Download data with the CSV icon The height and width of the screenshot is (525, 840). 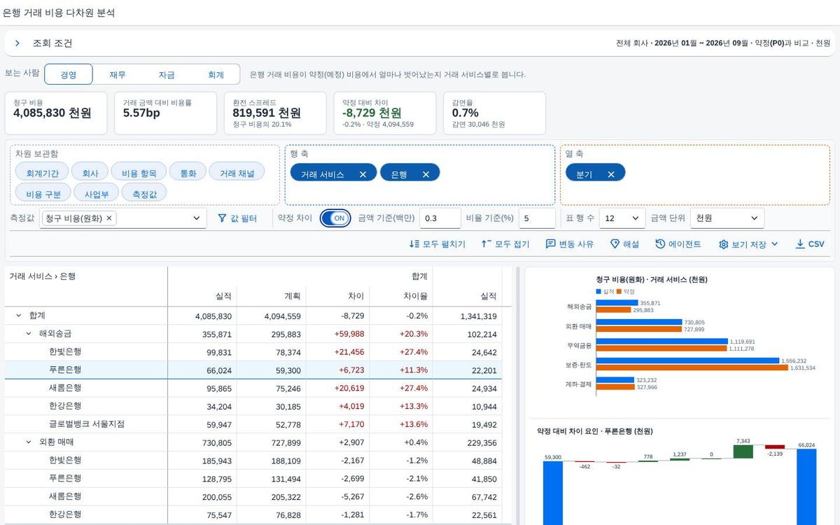point(800,244)
